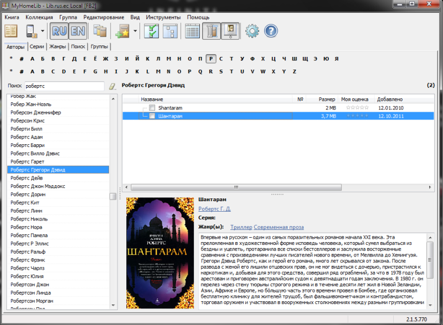This screenshot has width=443, height=325.
Task: Open the add to favorites dropdown arrow
Action: click(135, 32)
